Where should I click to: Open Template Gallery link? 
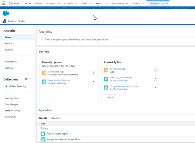13,111
